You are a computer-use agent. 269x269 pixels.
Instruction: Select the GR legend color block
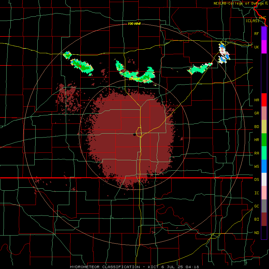click(264, 113)
